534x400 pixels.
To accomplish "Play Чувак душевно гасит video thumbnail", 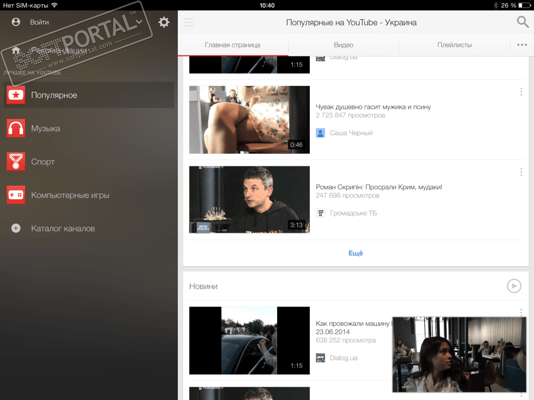I will 249,119.
